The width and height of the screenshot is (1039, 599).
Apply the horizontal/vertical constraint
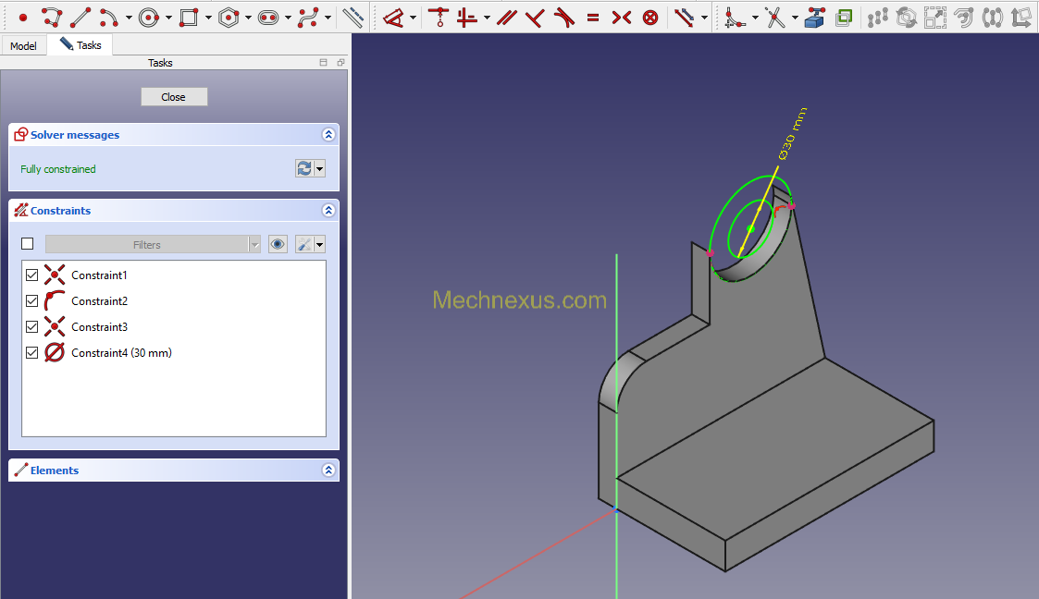(467, 18)
